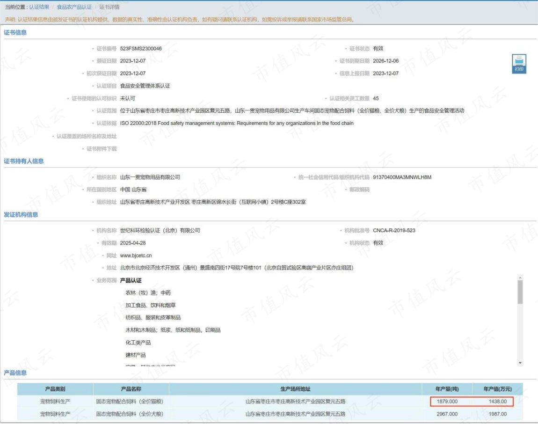Open the 认证结果 breadcrumb link
This screenshot has width=538, height=424.
[x=39, y=7]
